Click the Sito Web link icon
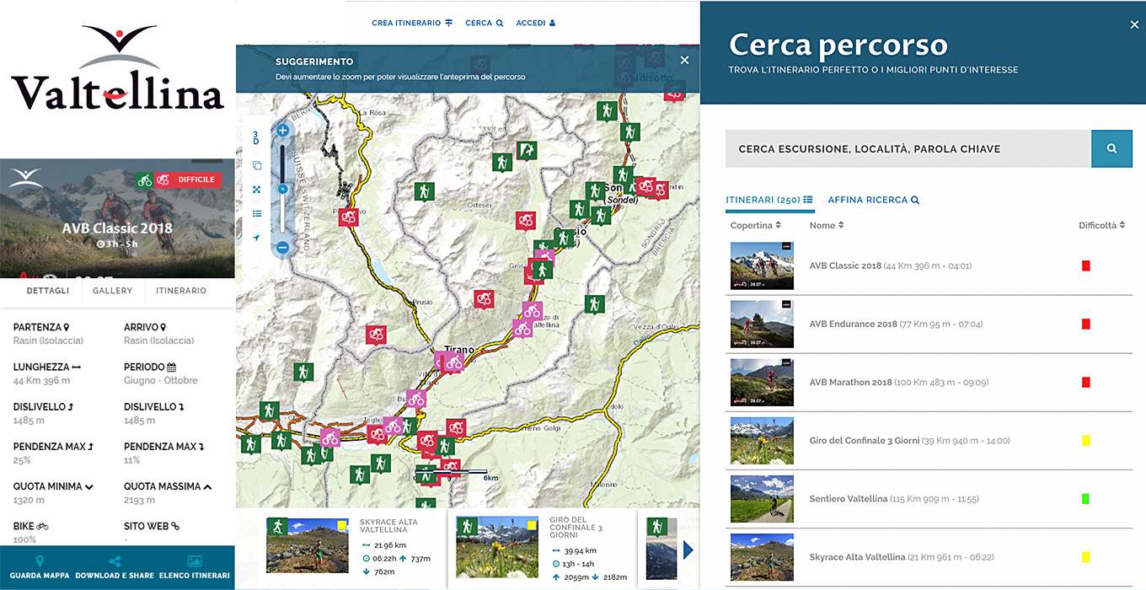This screenshot has width=1146, height=590. tap(175, 526)
